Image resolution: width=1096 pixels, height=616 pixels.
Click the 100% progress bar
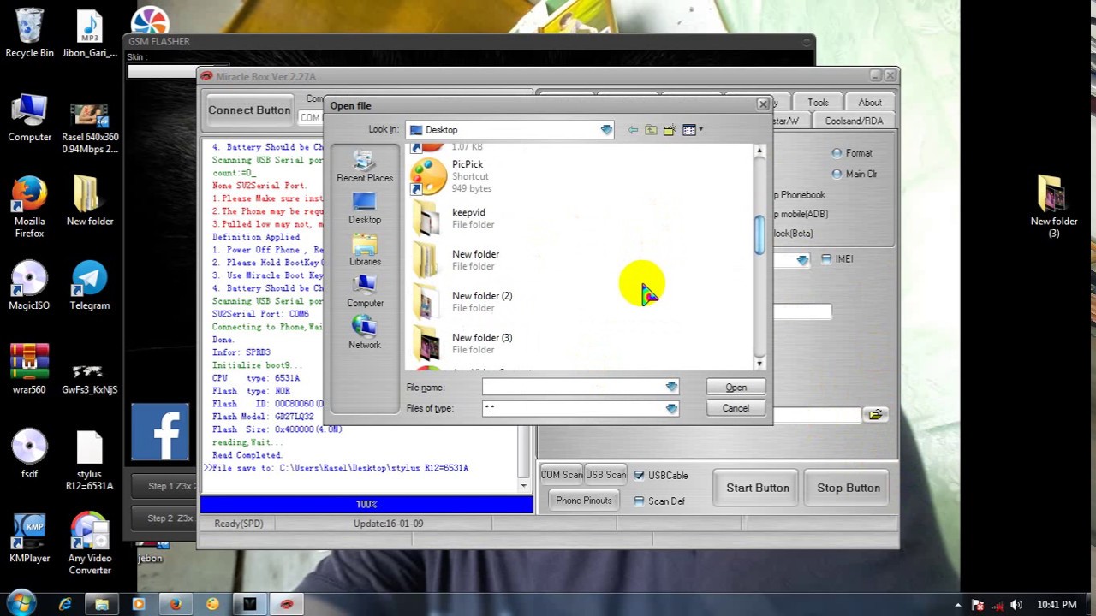[366, 505]
